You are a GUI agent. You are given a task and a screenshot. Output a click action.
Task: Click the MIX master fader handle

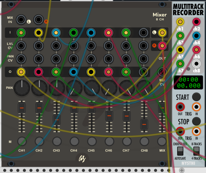[x=162, y=108]
